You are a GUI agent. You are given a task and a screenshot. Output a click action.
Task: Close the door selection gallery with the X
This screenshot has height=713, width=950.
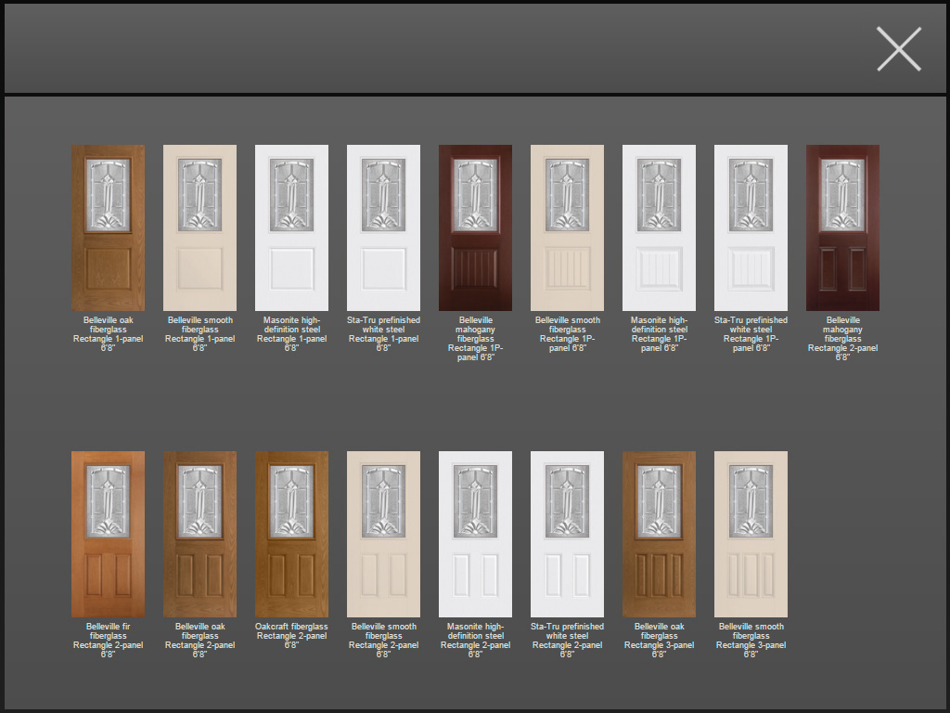coord(898,49)
